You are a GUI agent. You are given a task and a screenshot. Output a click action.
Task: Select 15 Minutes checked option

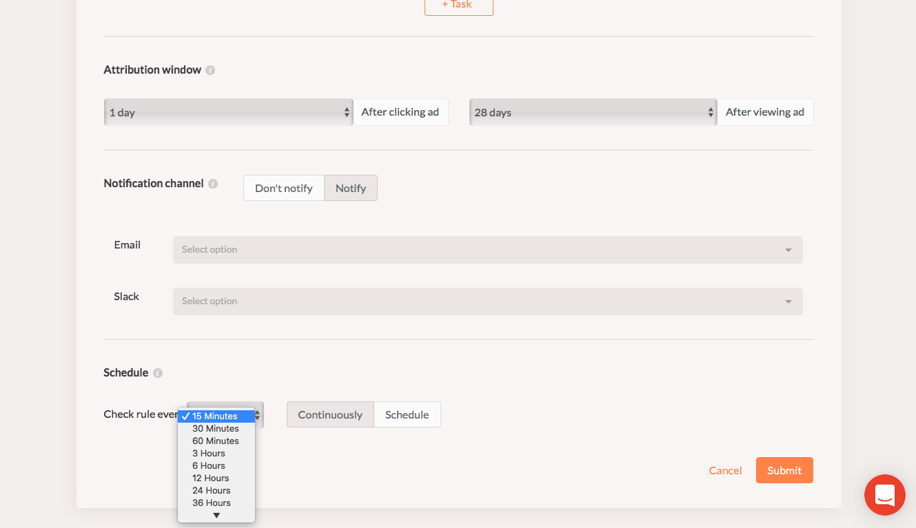(x=215, y=416)
